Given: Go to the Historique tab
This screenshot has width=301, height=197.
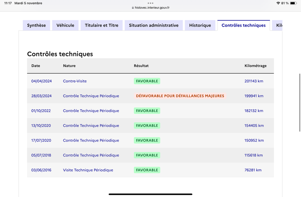Looking at the screenshot, I should [x=200, y=25].
